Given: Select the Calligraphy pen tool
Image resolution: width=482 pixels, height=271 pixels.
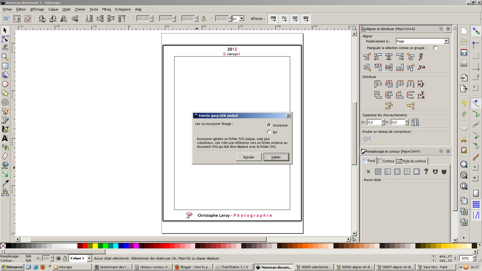Looking at the screenshot, I should point(5,129).
